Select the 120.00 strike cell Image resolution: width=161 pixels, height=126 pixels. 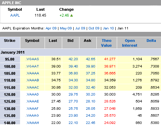point(10,94)
